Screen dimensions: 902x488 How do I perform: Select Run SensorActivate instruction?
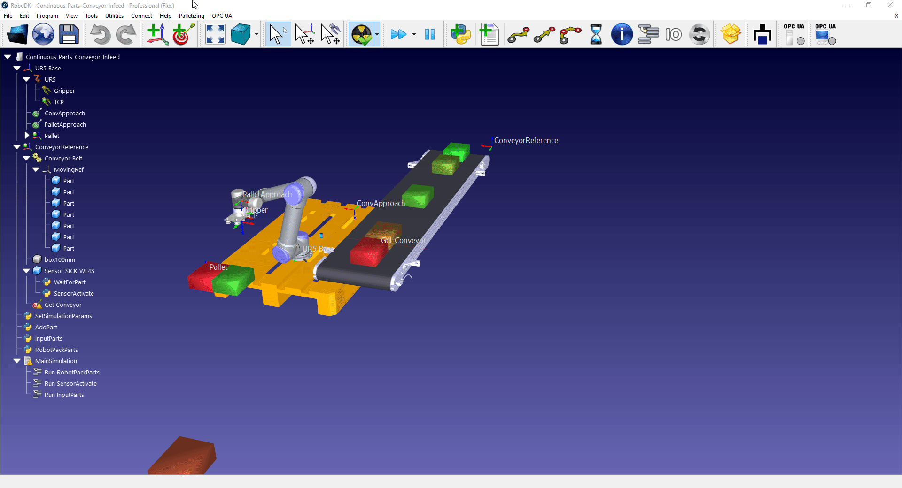tap(70, 383)
